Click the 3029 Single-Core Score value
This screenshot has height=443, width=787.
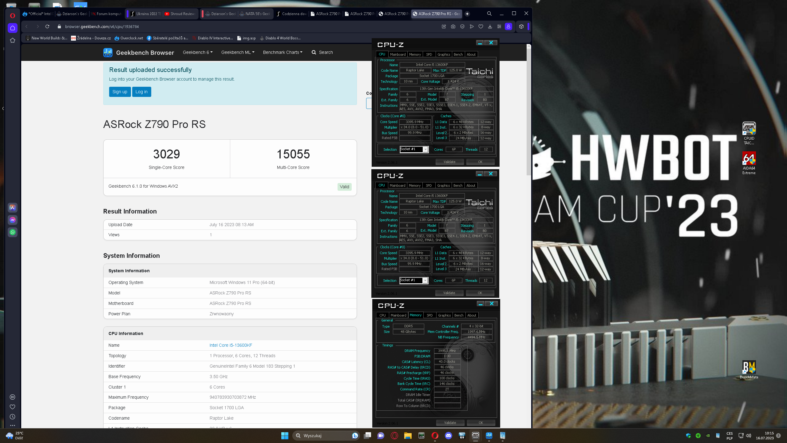coord(167,154)
